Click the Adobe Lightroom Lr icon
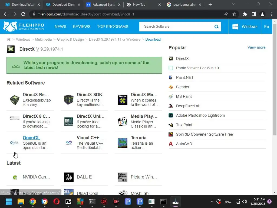277x208 pixels. coord(171,115)
